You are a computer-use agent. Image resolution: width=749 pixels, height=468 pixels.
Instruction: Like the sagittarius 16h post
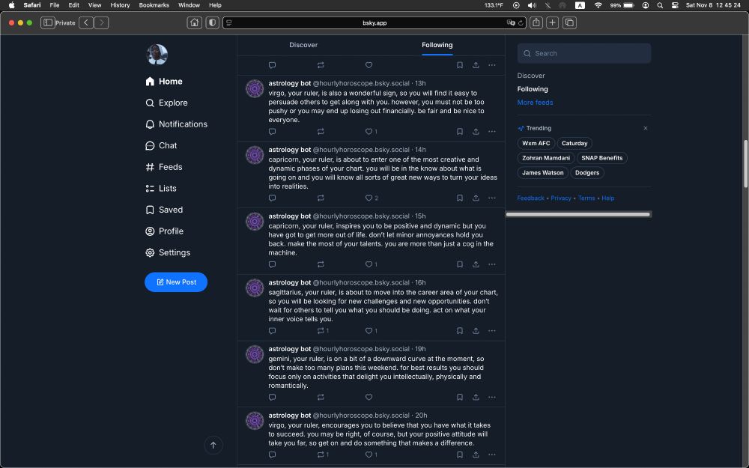coord(369,330)
